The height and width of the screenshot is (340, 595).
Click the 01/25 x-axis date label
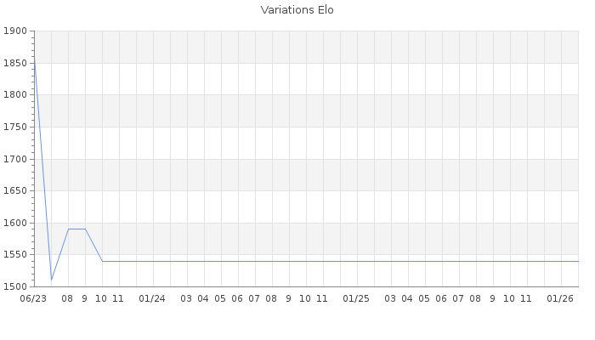(356, 298)
